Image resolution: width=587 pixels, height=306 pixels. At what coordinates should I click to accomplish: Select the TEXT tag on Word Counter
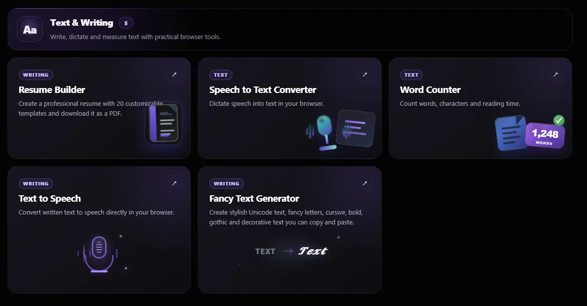(411, 75)
